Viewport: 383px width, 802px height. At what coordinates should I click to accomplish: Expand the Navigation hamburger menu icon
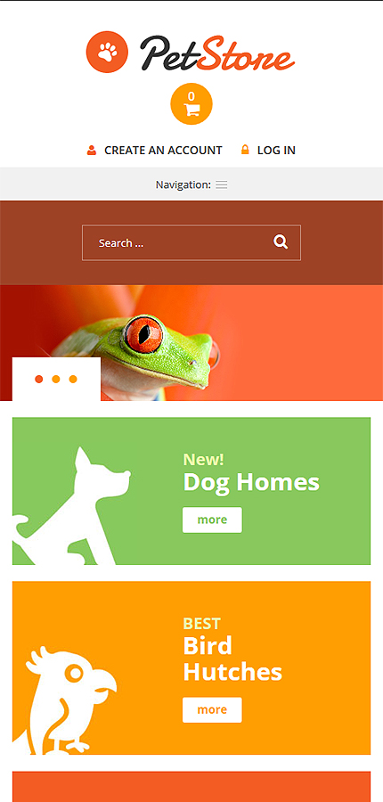click(222, 185)
